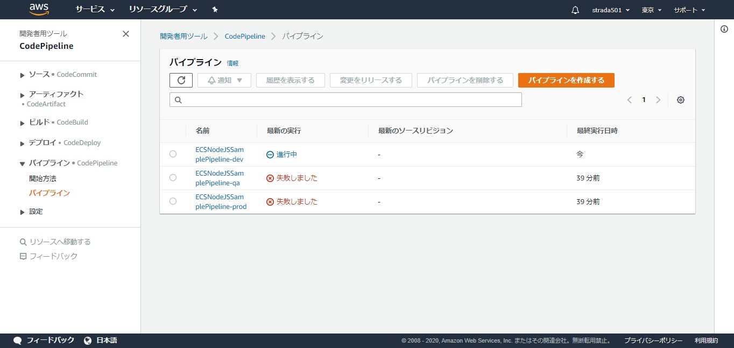Open the table display preferences gear
The image size is (734, 348).
coord(680,99)
